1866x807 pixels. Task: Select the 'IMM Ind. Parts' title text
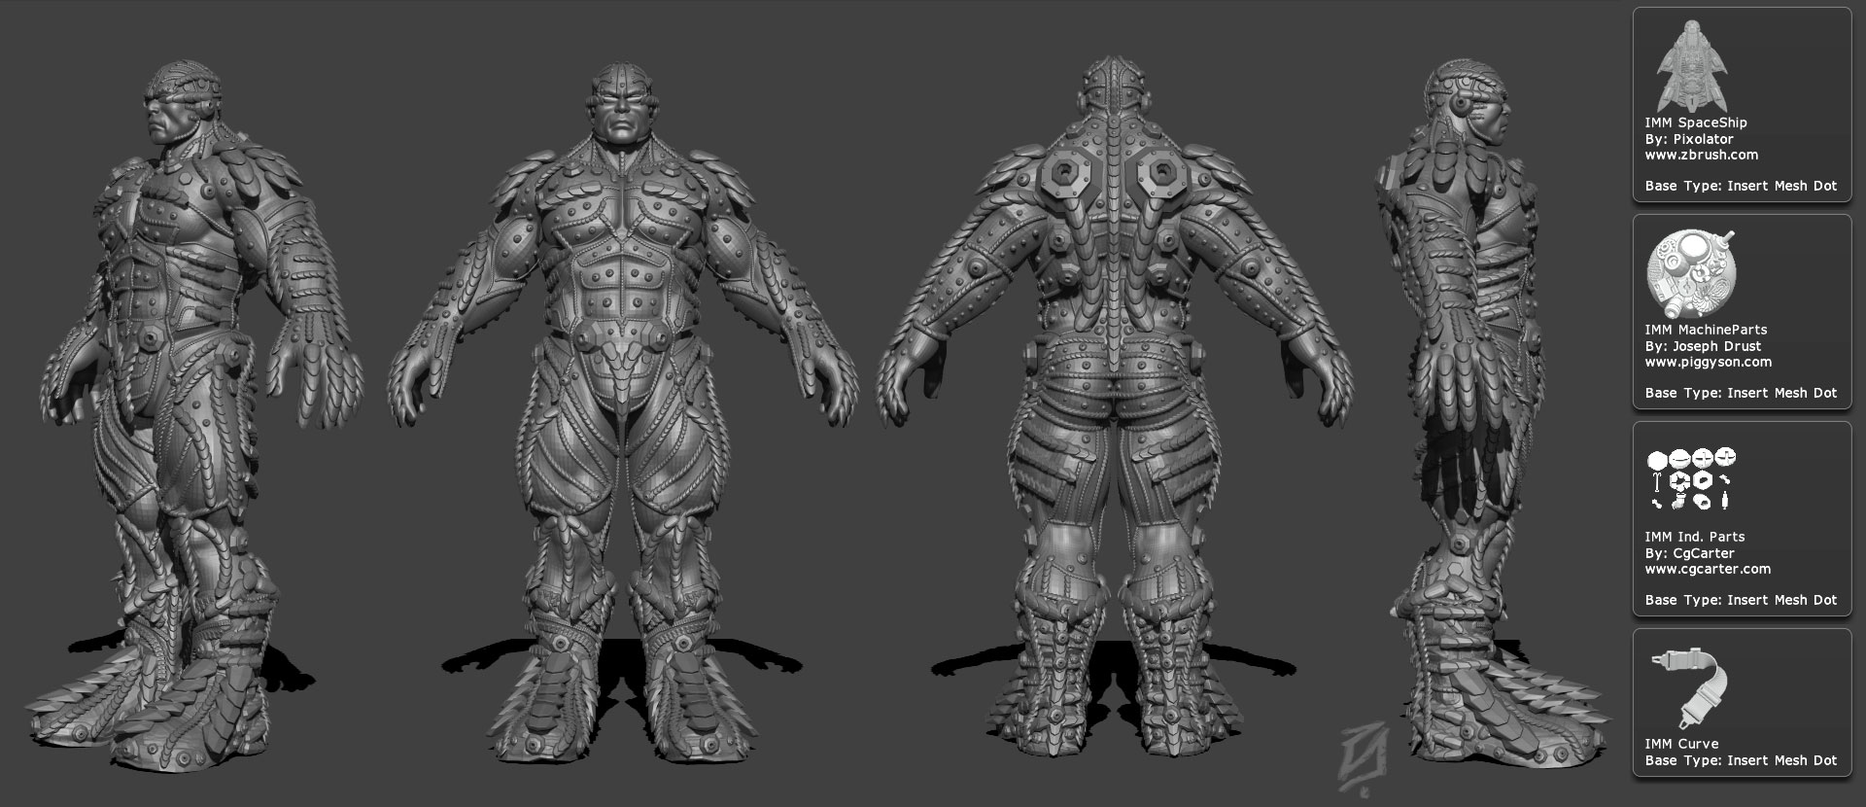click(1694, 537)
